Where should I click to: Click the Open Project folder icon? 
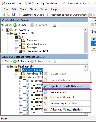tap(8, 15)
